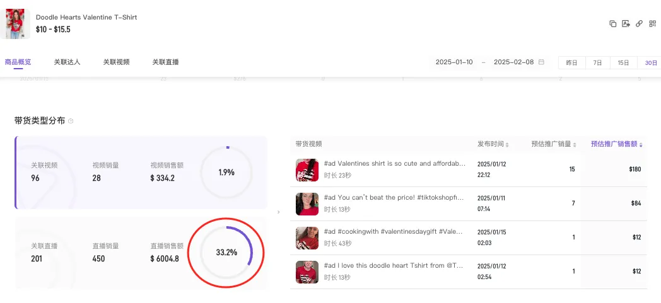
Task: Click the 关联视频 count 96
Action: (35, 178)
